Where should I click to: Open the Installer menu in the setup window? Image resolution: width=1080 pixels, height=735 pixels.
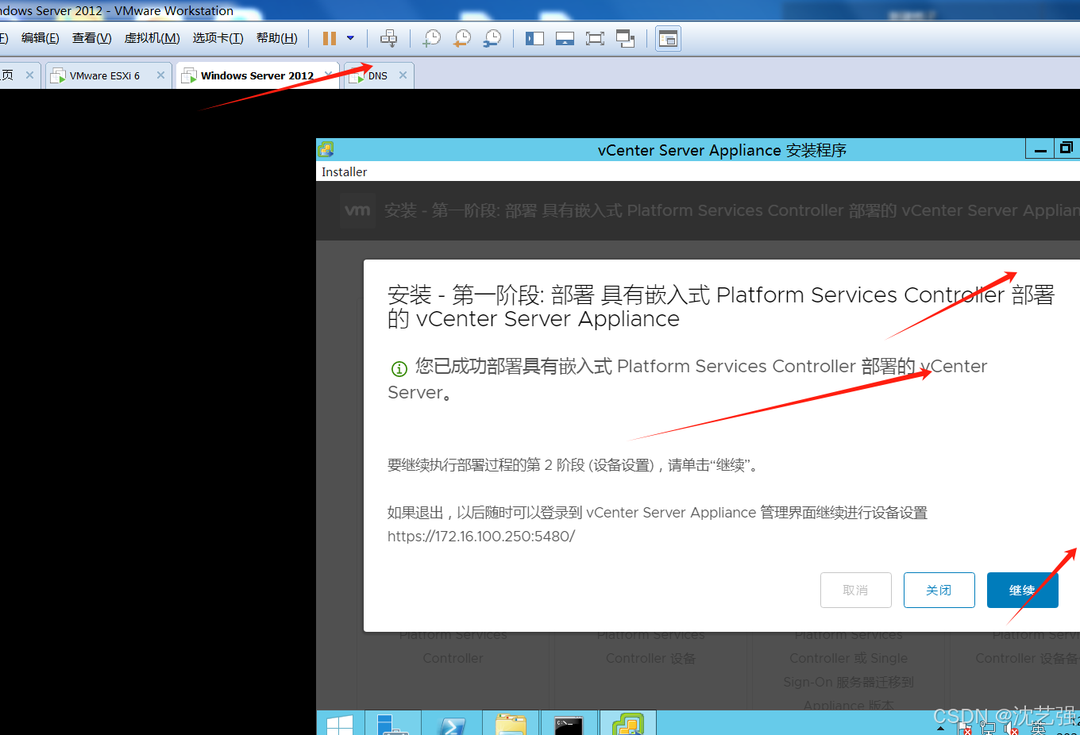(x=344, y=171)
